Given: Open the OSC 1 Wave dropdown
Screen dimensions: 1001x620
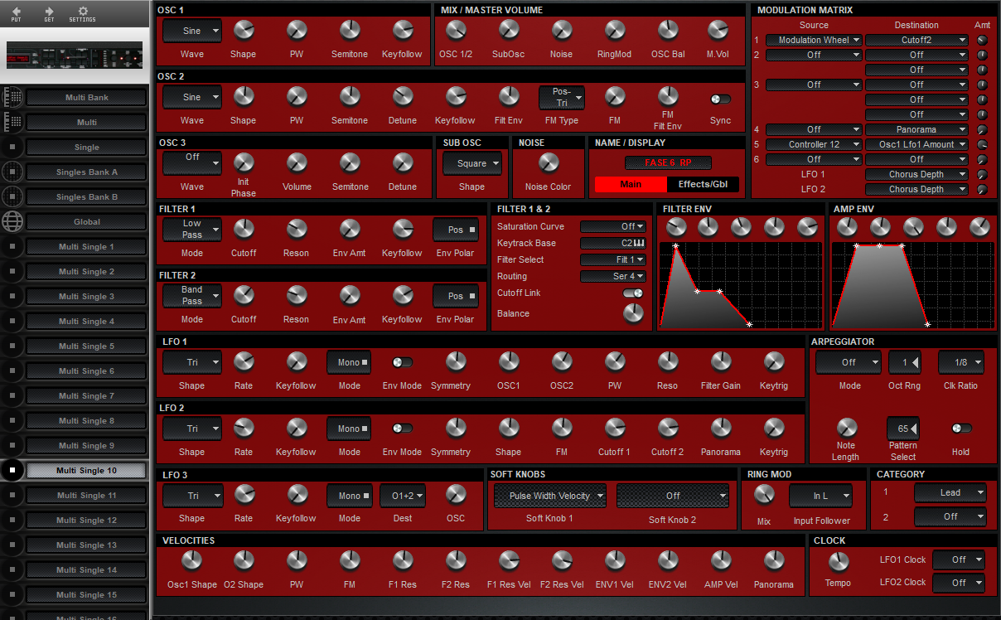Looking at the screenshot, I should [192, 31].
